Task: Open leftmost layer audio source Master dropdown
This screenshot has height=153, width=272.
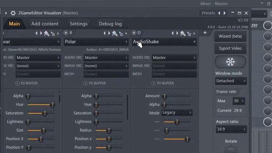Action: point(38,58)
